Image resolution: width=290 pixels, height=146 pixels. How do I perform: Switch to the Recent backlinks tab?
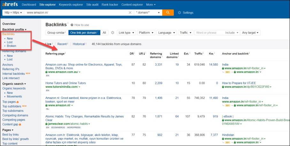(62, 44)
